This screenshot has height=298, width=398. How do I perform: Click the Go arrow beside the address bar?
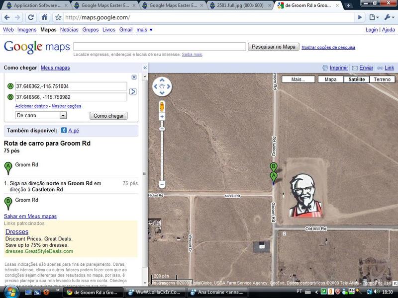point(360,17)
